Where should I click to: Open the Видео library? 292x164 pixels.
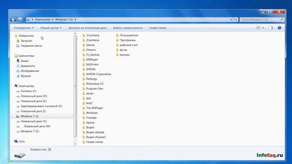(25, 61)
